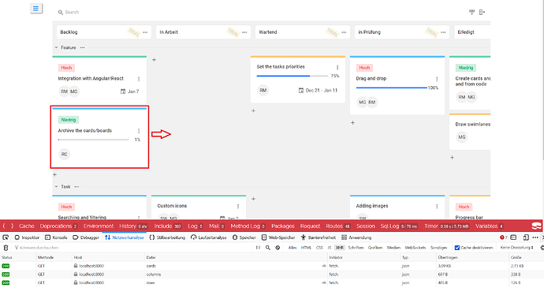Image resolution: width=544 pixels, height=288 pixels.
Task: Toggle the WebSockets network filter
Action: tap(415, 248)
